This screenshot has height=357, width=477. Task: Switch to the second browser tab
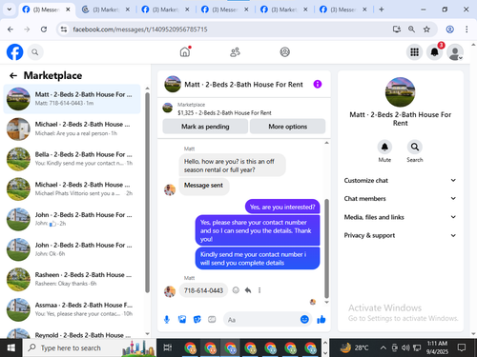click(105, 10)
